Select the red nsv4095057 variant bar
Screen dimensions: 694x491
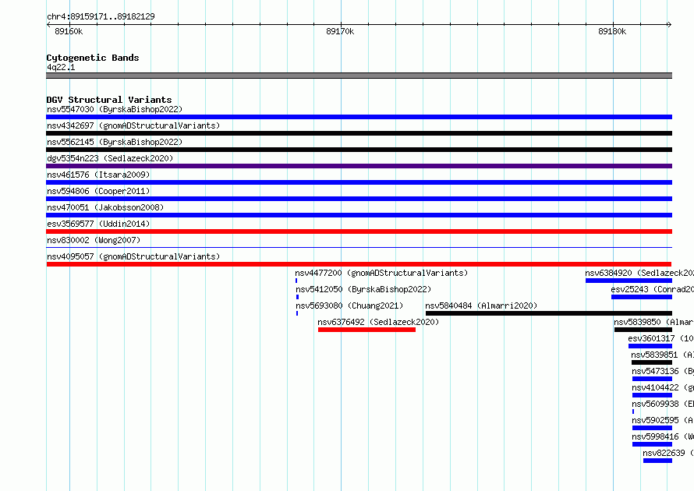(x=359, y=264)
